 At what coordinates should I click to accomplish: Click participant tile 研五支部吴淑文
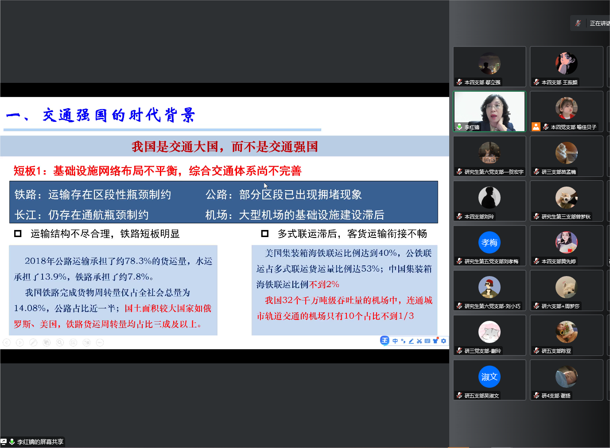point(490,380)
